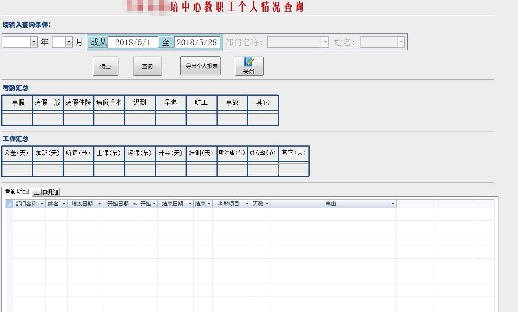Viewport: 518px width, 312px height.
Task: Open the 考勤项目 column filter arrow
Action: pos(247,204)
